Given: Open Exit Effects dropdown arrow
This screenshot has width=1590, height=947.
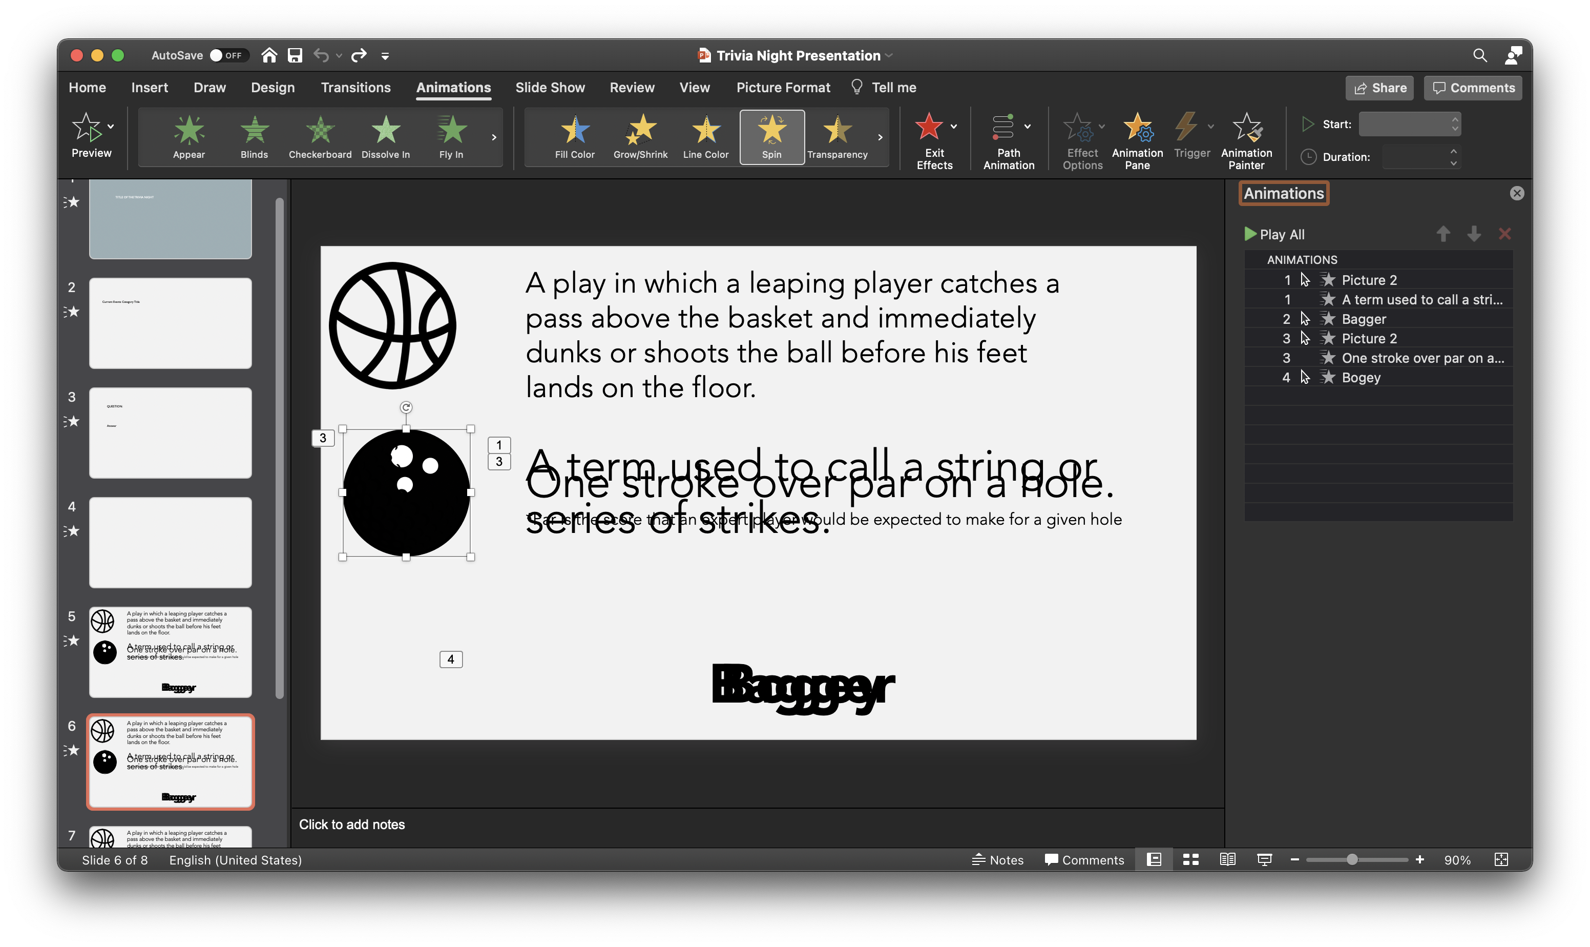Looking at the screenshot, I should 953,127.
